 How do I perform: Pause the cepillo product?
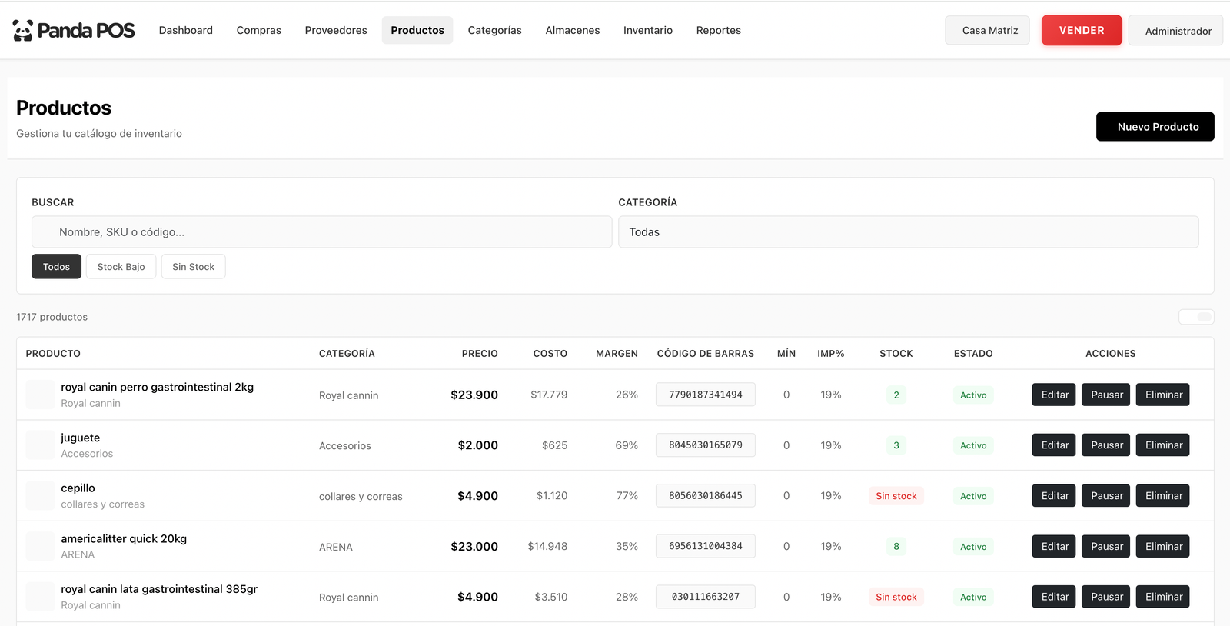(1105, 496)
